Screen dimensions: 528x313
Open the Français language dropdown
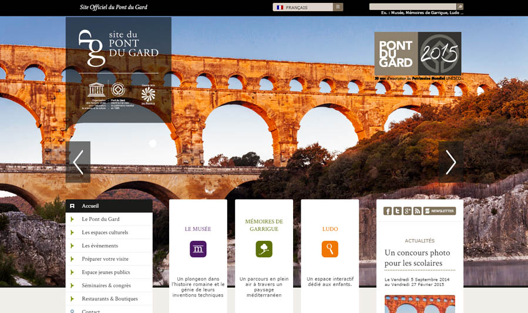point(308,7)
